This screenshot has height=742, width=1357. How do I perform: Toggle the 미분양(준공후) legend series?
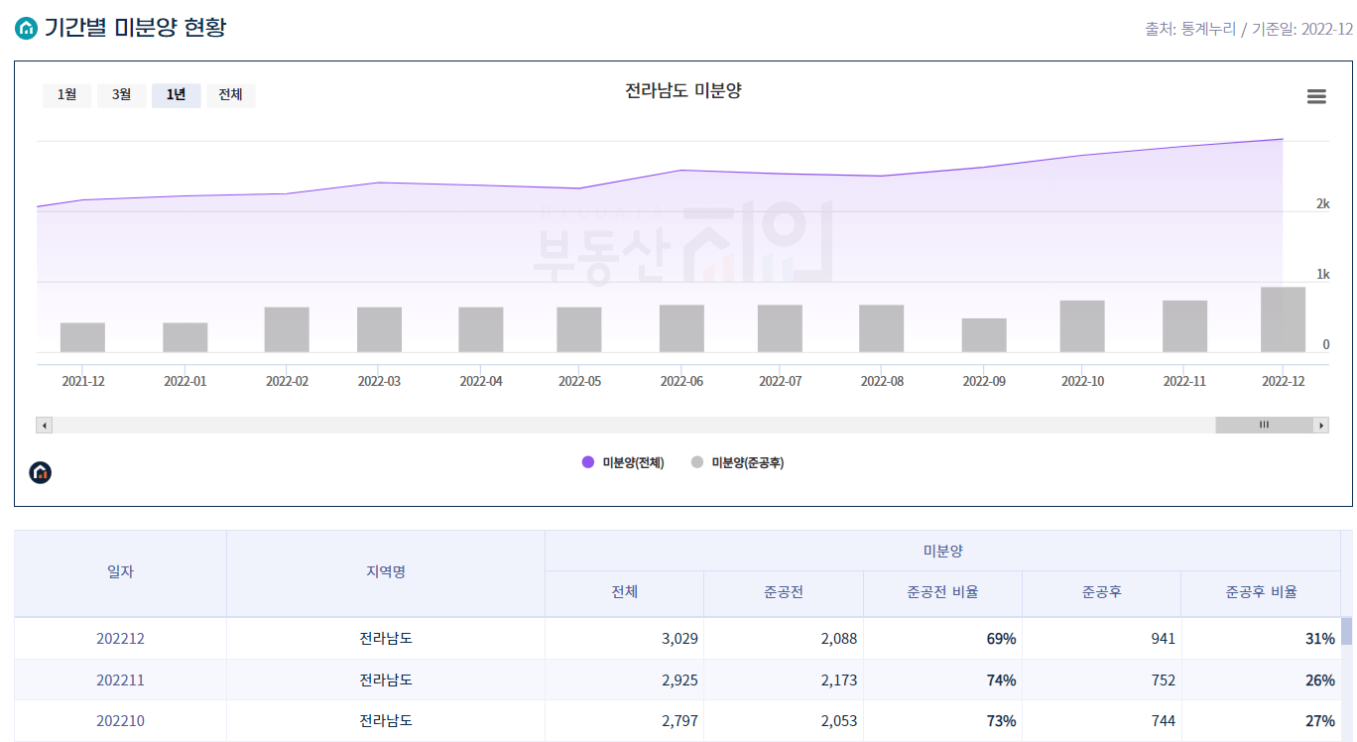point(737,462)
